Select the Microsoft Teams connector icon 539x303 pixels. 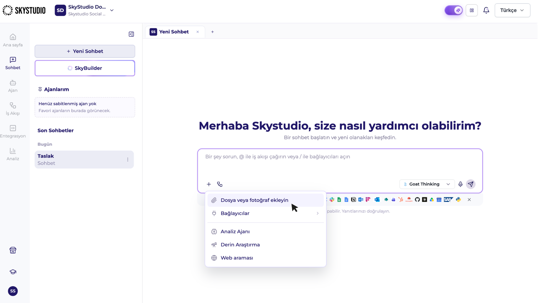[x=393, y=200]
